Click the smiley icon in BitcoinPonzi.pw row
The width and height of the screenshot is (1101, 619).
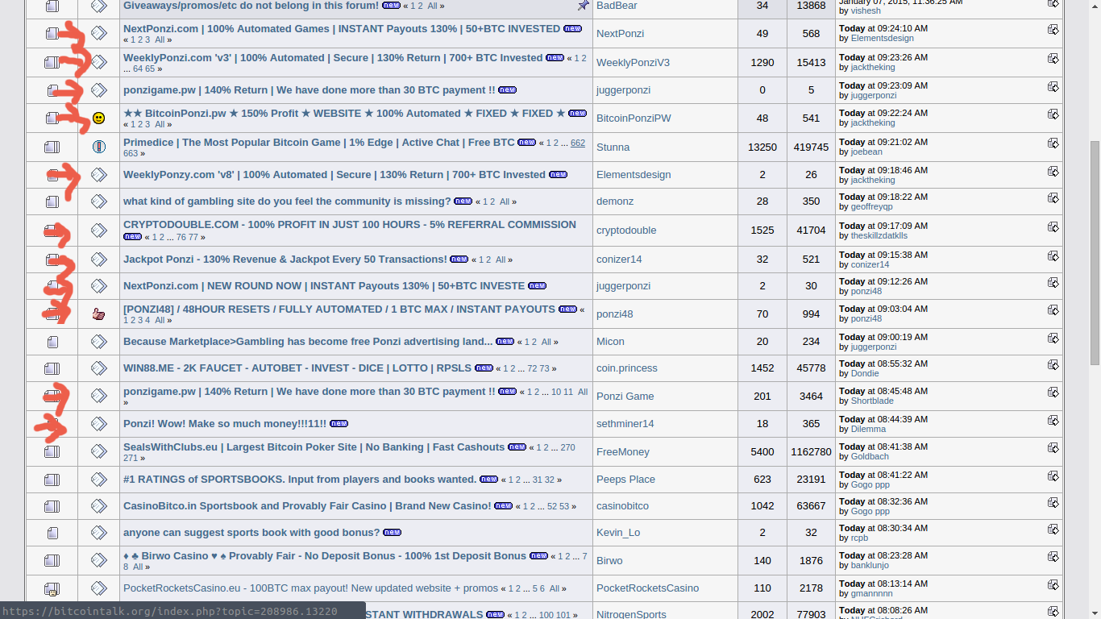98,118
